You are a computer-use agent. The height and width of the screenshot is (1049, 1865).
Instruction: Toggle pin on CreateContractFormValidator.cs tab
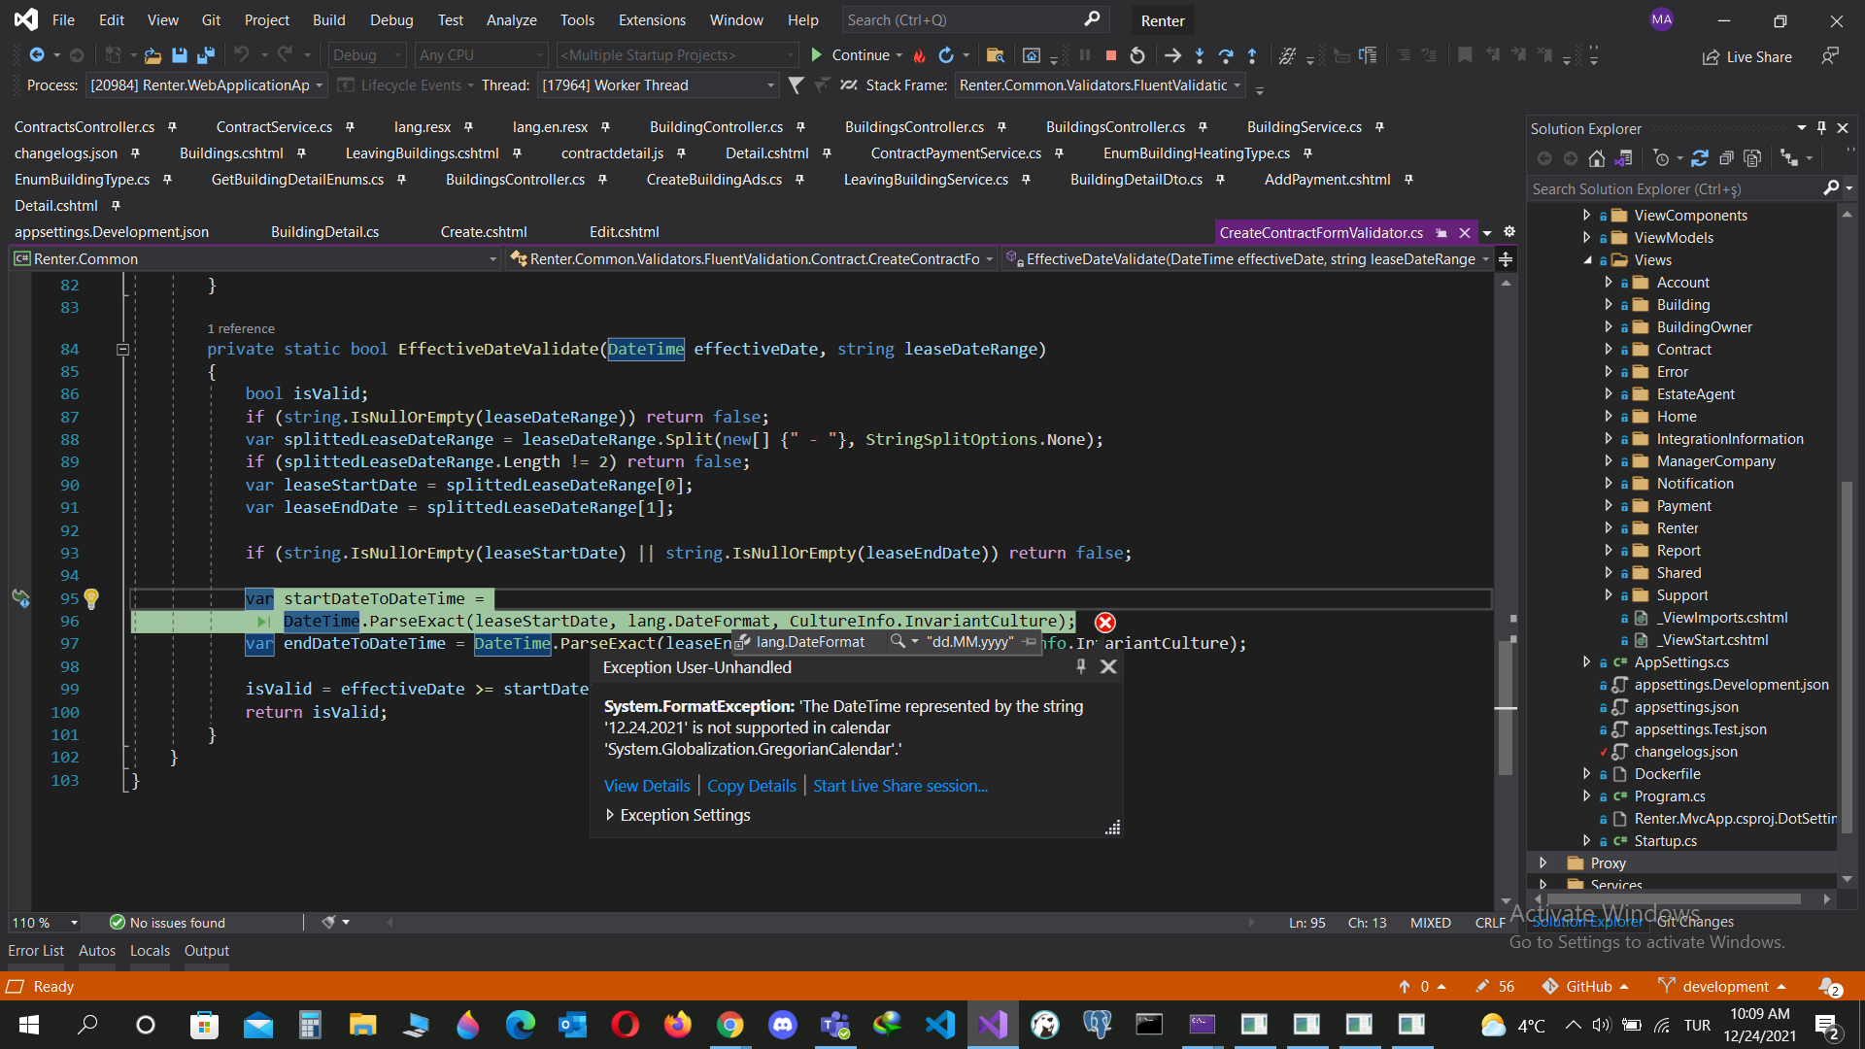[x=1441, y=233]
